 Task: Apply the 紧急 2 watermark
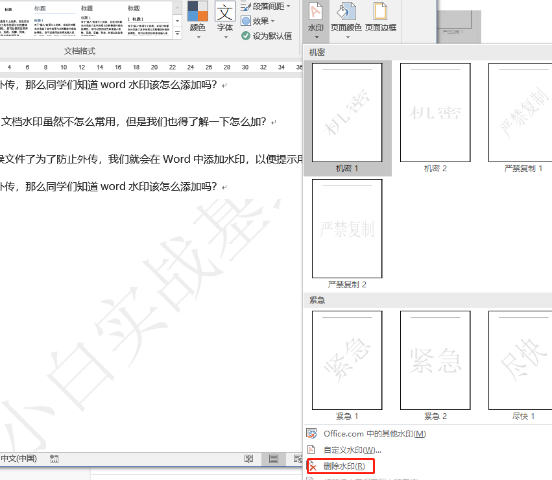435,366
